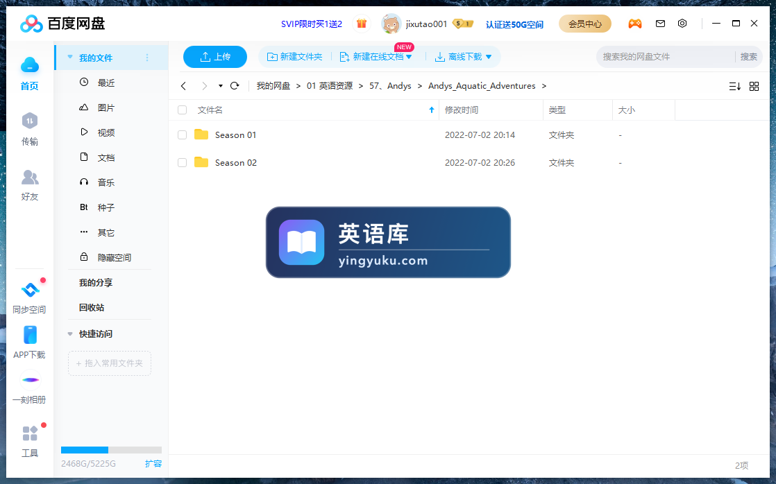This screenshot has height=484, width=776.
Task: Click the 会员中心 button
Action: click(585, 24)
